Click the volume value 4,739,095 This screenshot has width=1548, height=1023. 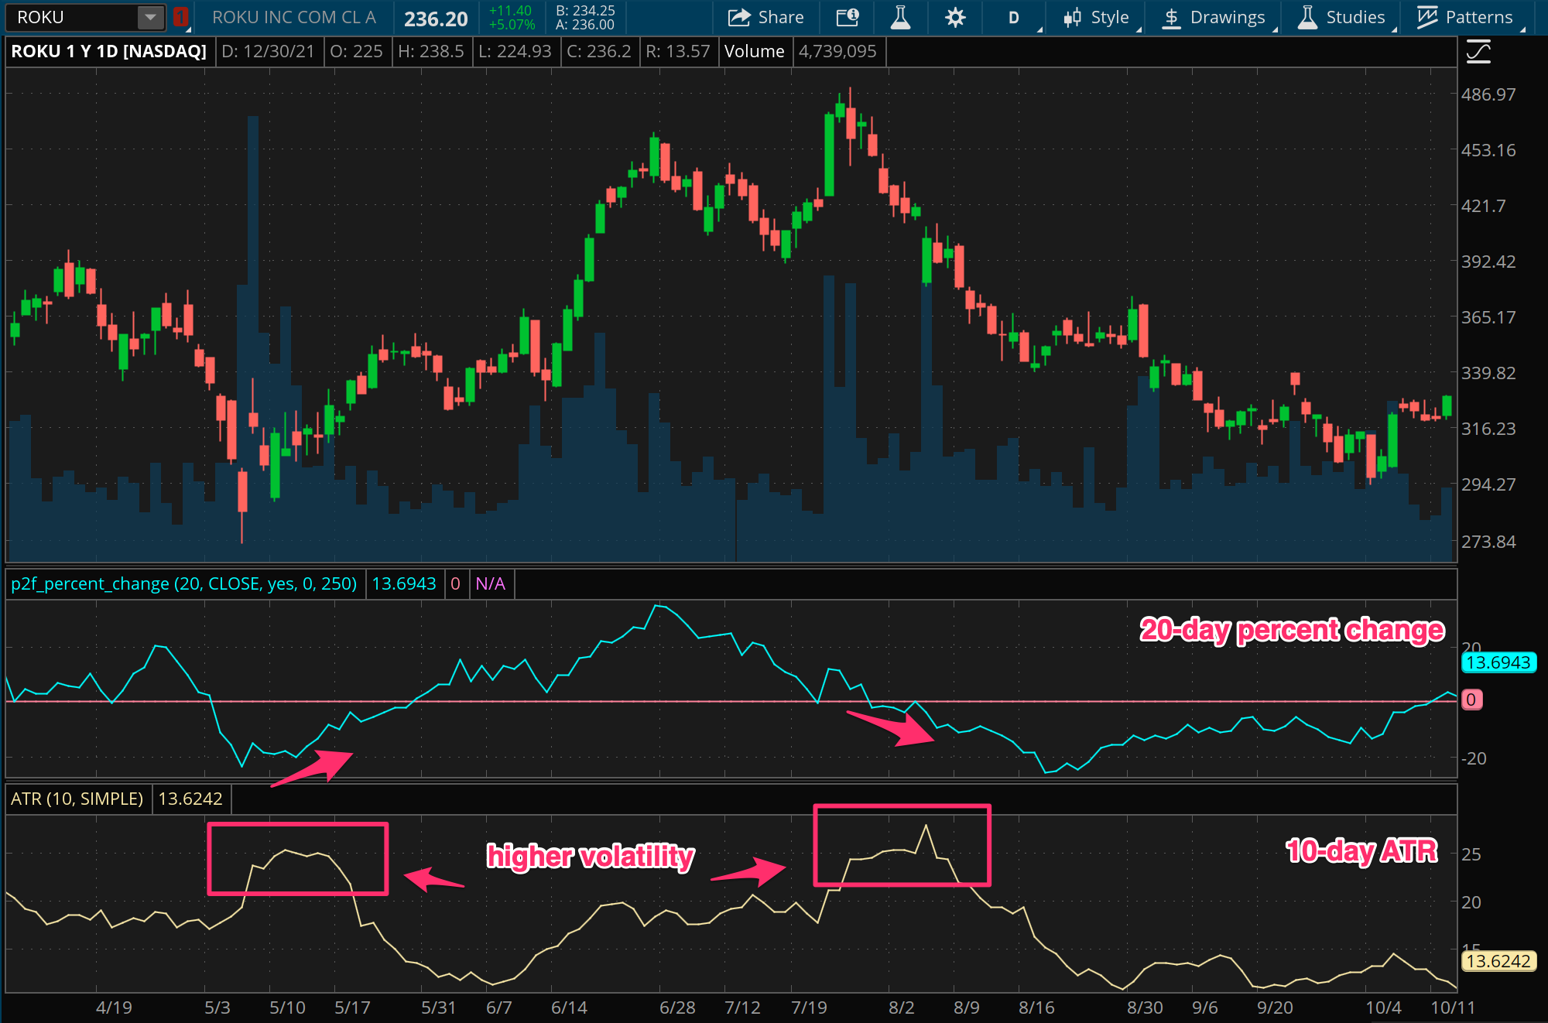coord(837,51)
